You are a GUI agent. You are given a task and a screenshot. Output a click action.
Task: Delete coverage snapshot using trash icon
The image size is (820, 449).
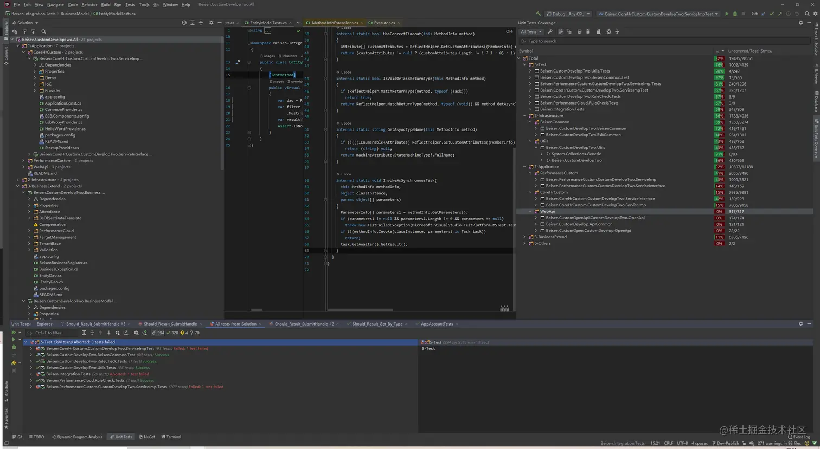tap(588, 31)
